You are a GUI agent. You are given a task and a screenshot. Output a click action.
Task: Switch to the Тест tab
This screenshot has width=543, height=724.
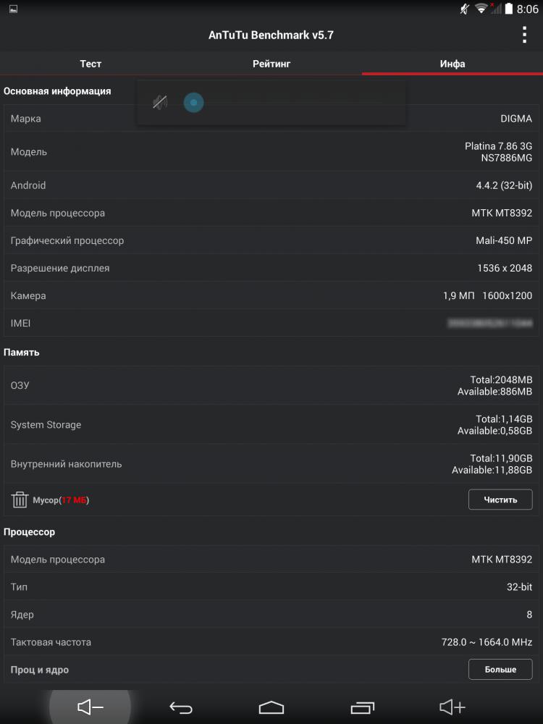90,64
